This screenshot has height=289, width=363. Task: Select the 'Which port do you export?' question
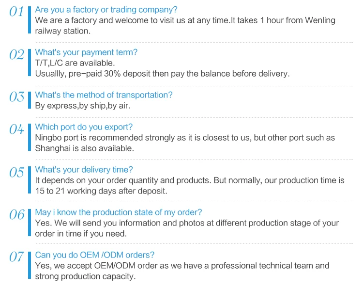(x=84, y=127)
